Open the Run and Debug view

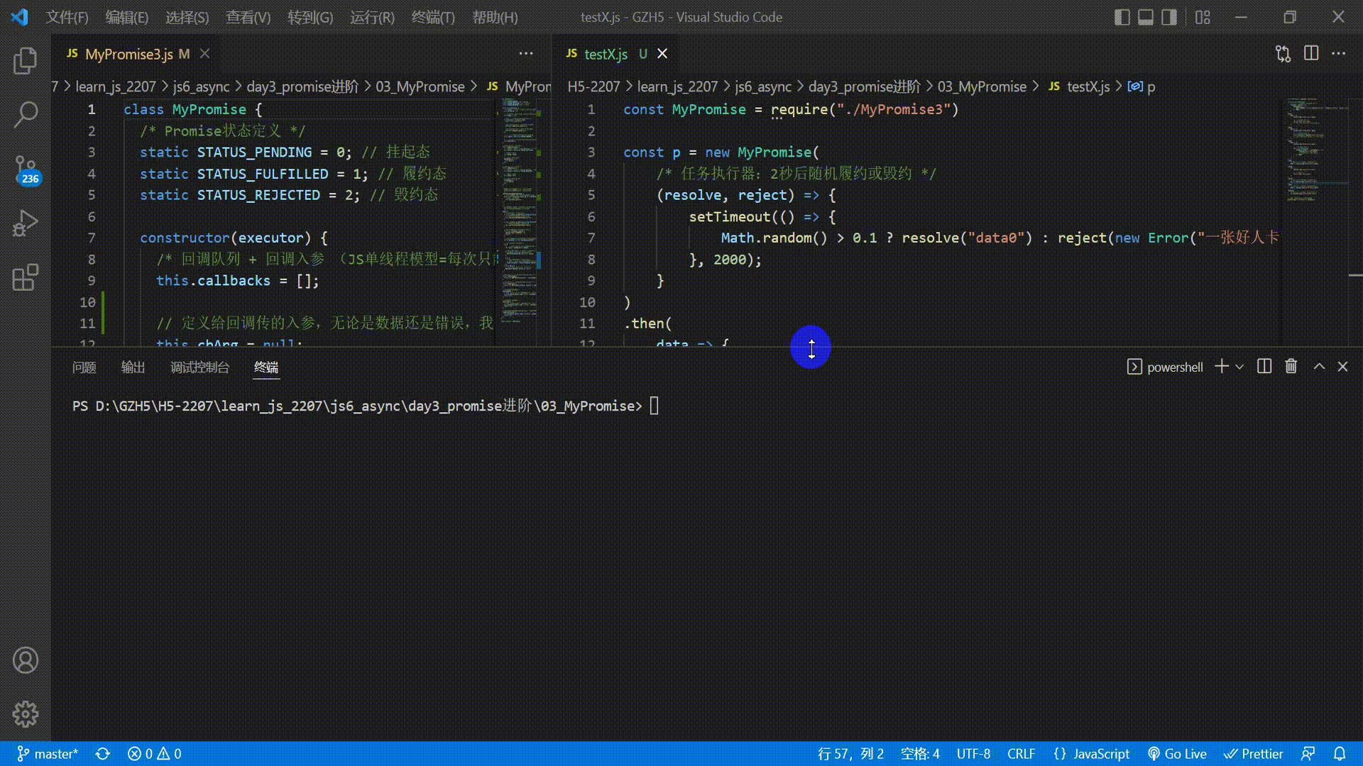[x=26, y=223]
